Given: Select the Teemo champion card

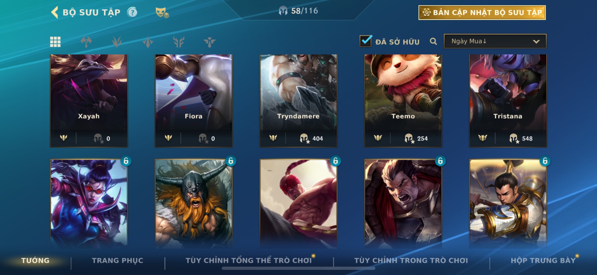Looking at the screenshot, I should (403, 101).
